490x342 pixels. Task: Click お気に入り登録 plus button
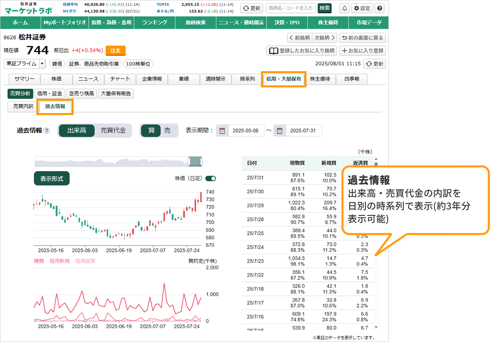363,51
